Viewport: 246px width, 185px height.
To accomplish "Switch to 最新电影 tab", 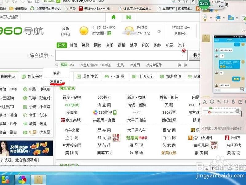I will click(88, 76).
